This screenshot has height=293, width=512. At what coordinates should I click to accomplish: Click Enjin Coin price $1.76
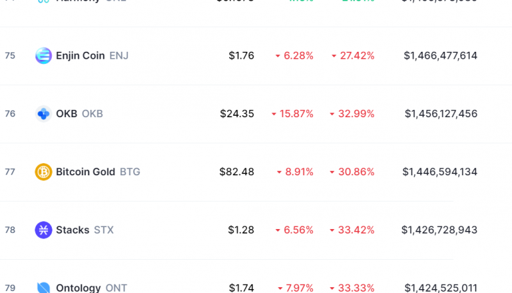pos(241,56)
